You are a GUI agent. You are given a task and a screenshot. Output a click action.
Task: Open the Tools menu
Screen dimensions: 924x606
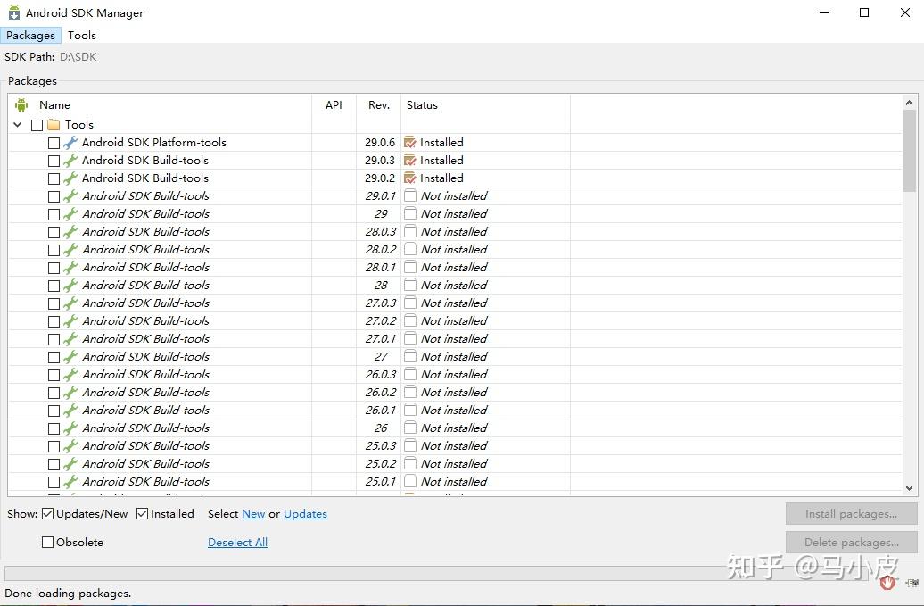point(82,36)
